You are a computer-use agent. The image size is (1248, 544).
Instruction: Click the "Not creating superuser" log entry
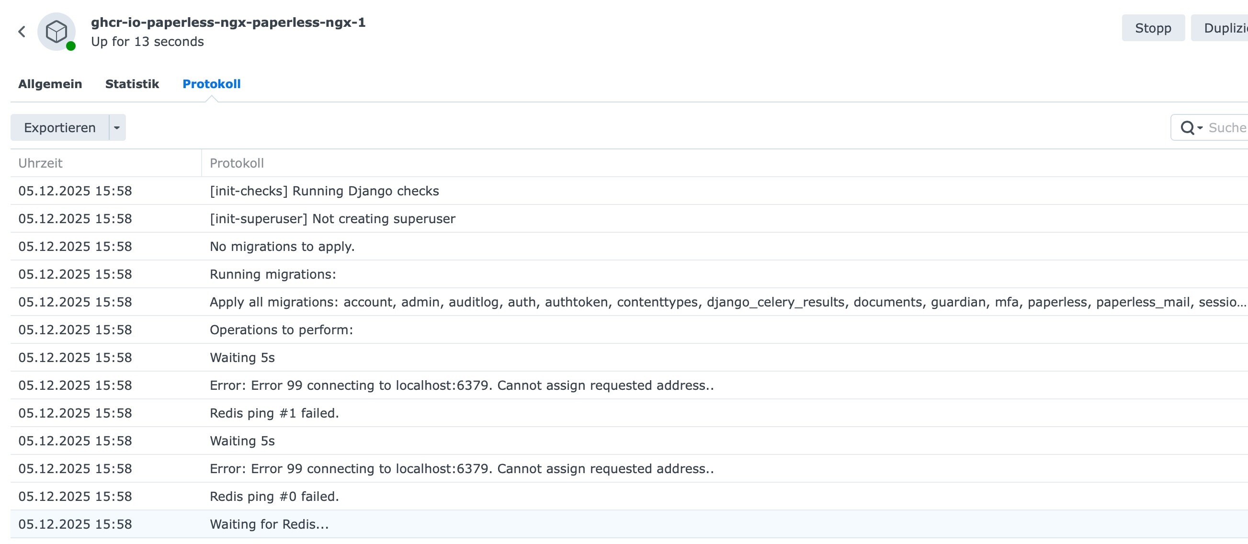point(332,219)
